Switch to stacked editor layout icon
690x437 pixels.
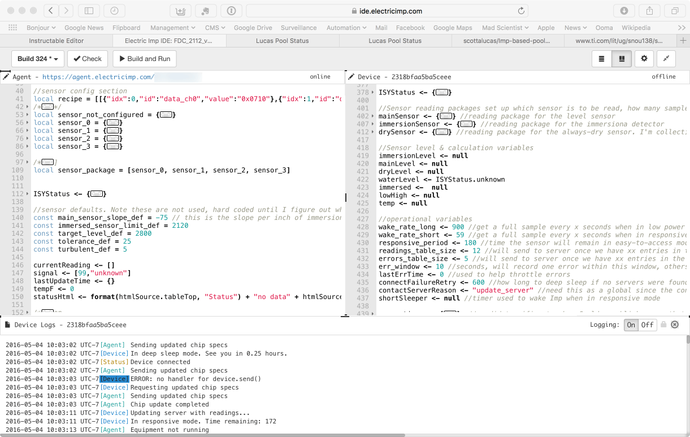click(602, 59)
